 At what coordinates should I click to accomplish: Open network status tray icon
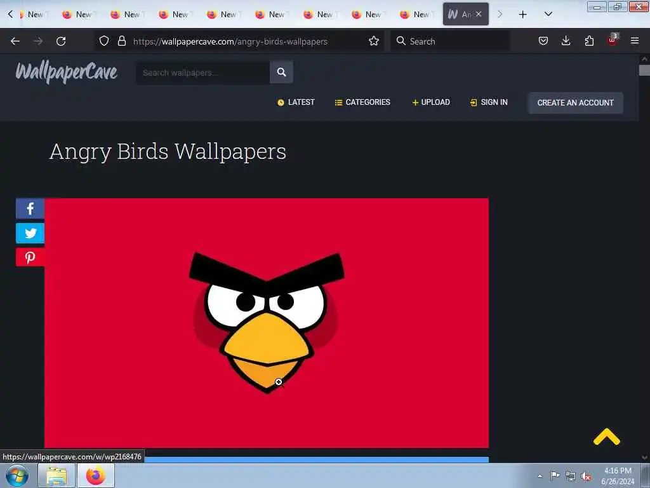click(571, 476)
